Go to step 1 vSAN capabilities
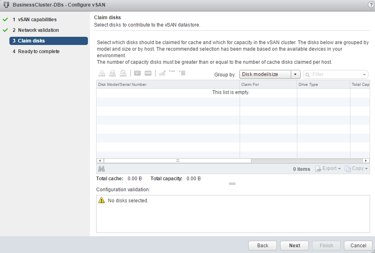Screen dimensions: 375x253 tap(37, 20)
